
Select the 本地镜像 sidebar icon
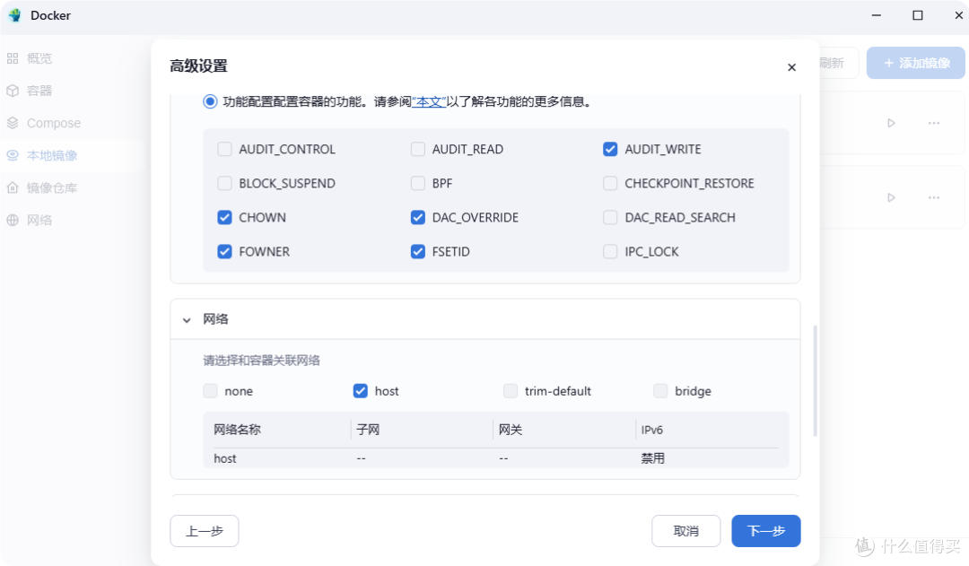[13, 154]
